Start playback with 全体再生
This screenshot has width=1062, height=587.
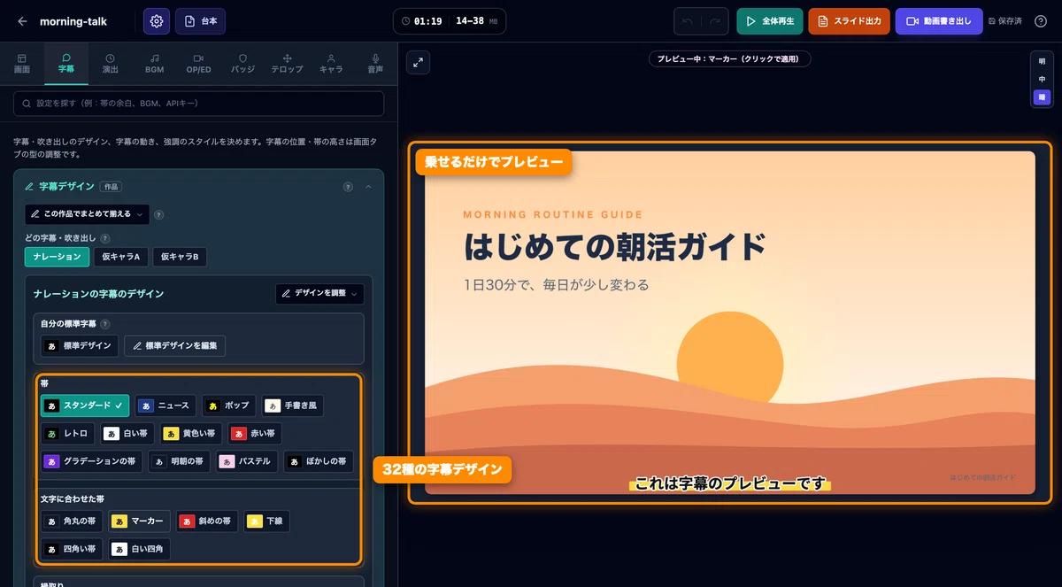[x=769, y=21]
